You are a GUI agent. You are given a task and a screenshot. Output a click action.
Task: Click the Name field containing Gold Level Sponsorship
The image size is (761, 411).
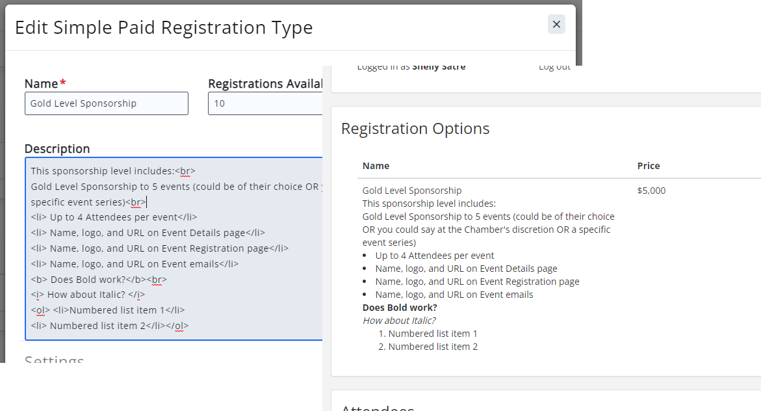(107, 103)
